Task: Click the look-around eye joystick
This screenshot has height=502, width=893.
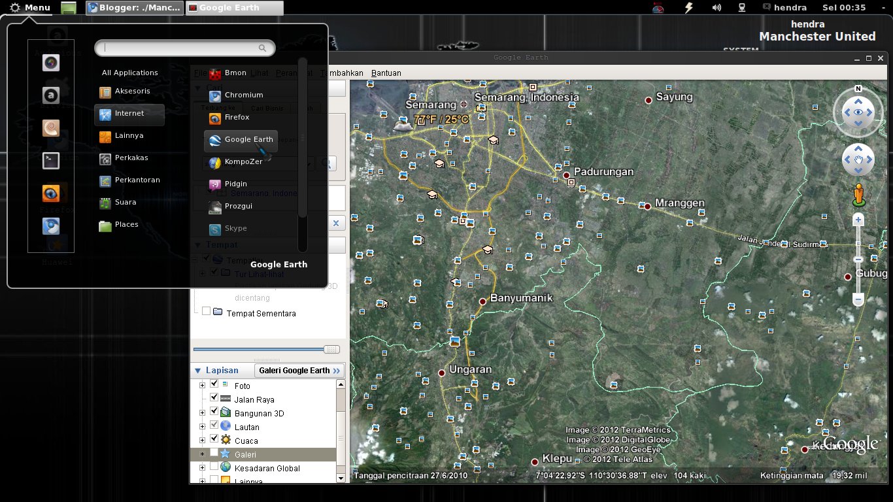Action: coord(858,112)
